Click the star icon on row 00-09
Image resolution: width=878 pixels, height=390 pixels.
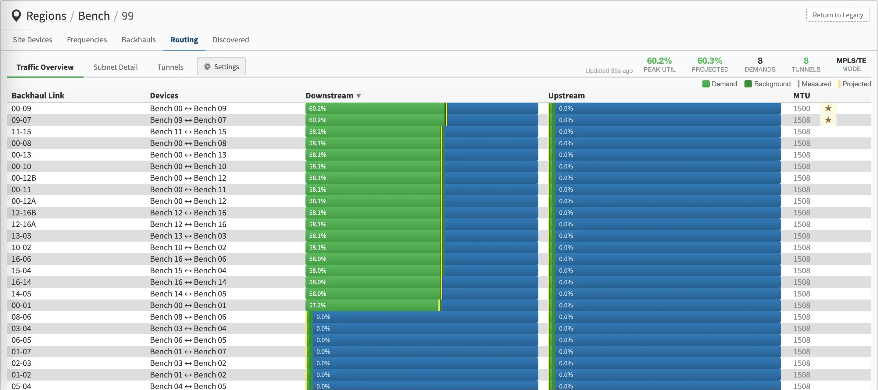(x=828, y=108)
